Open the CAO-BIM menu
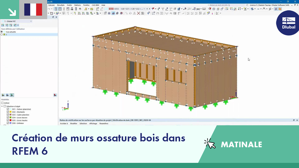This screenshot has height=168, width=299. pyautogui.click(x=95, y=5)
